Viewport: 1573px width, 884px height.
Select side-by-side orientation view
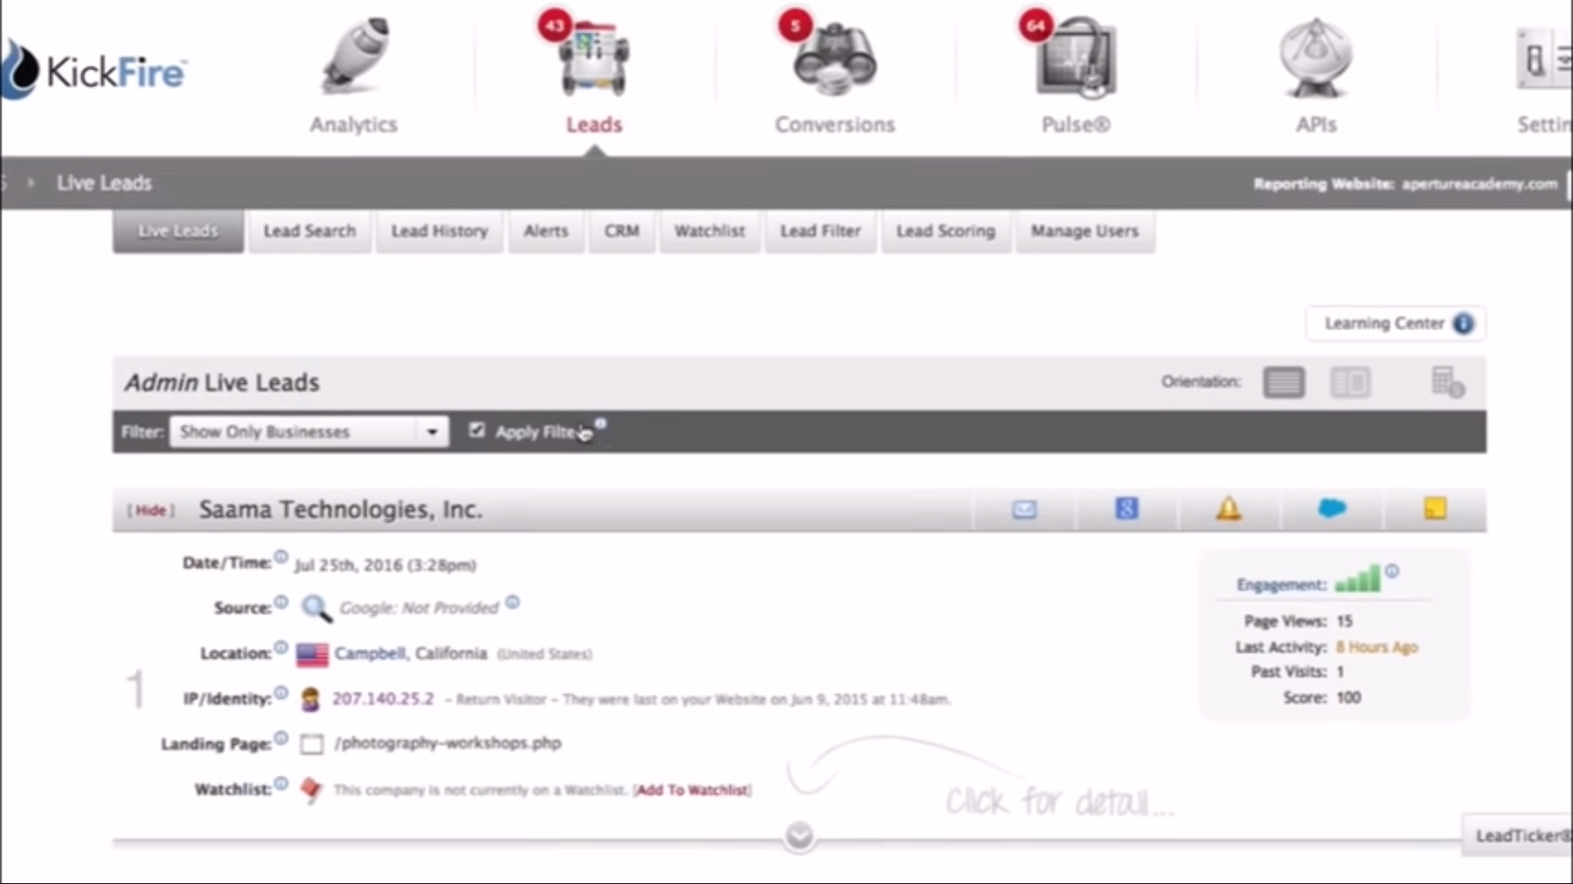pyautogui.click(x=1349, y=382)
